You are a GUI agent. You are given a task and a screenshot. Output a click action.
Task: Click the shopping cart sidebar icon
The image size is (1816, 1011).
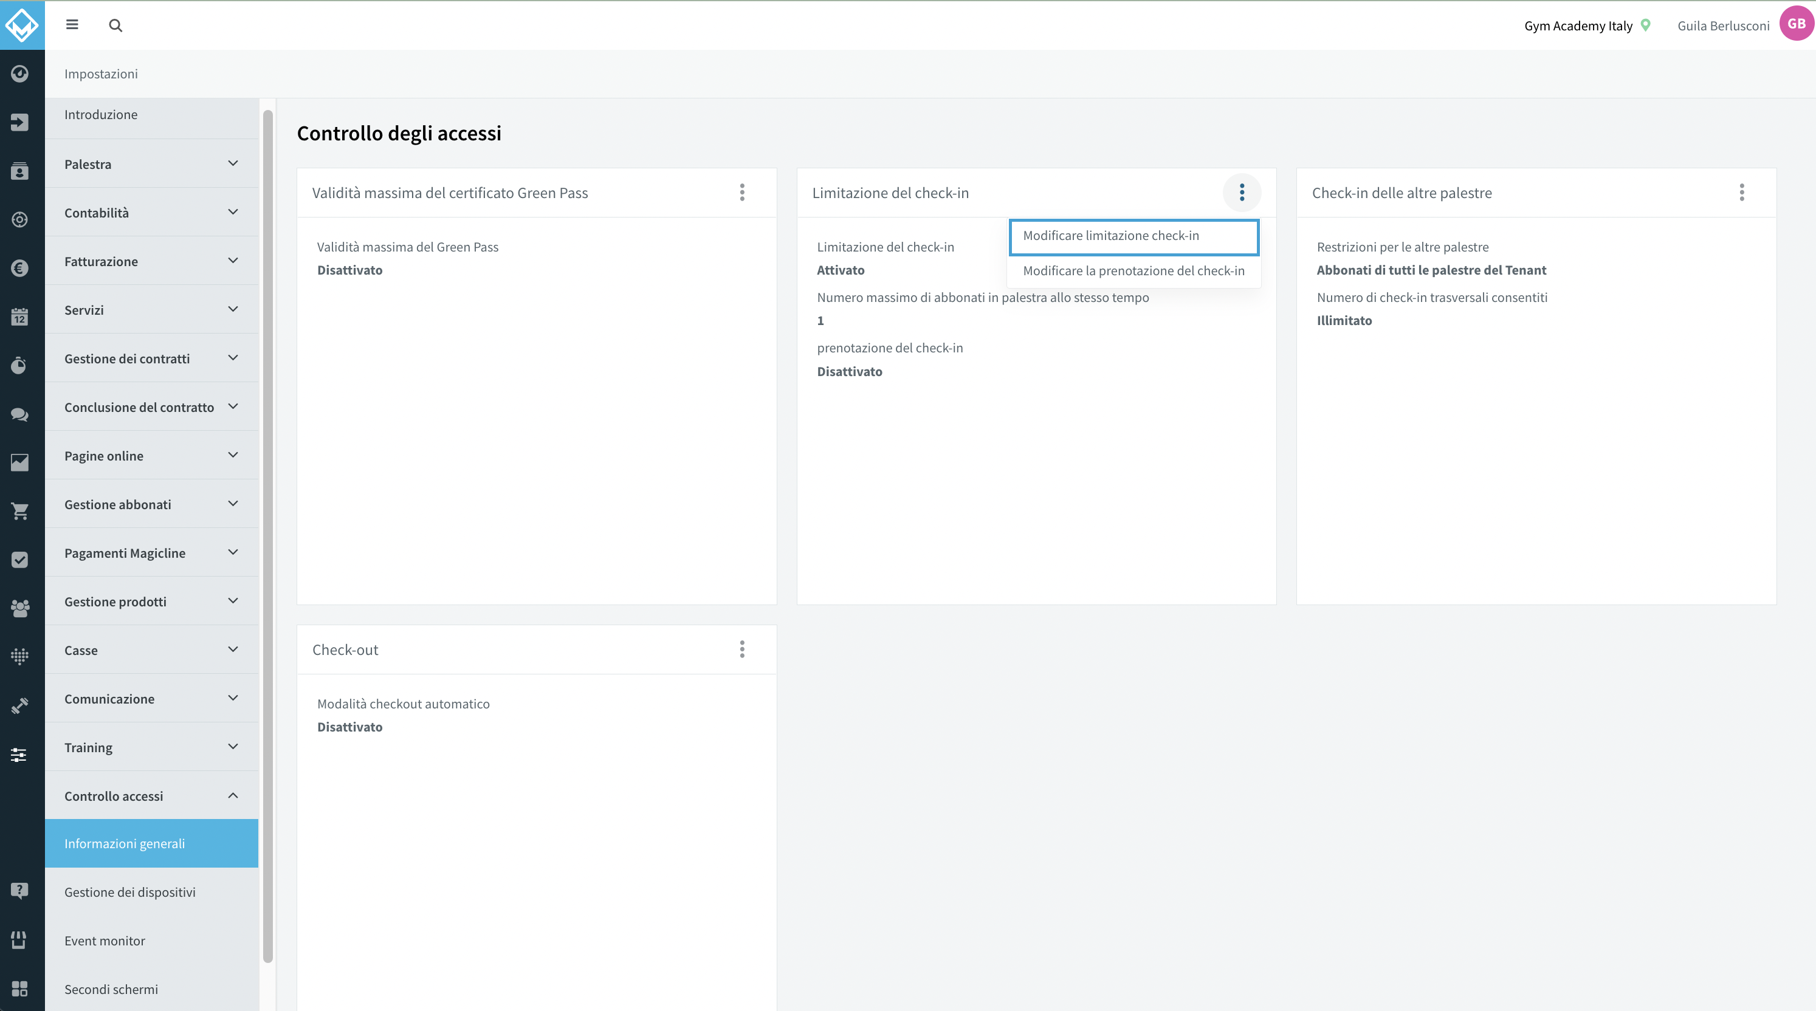(19, 511)
